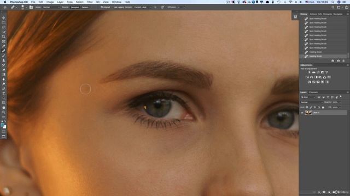350x196 pixels.
Task: Select the Eraser tool
Action: 4,70
